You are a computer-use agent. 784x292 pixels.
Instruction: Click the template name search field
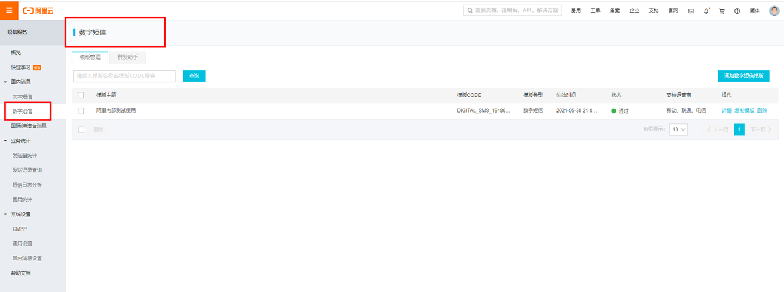(124, 76)
